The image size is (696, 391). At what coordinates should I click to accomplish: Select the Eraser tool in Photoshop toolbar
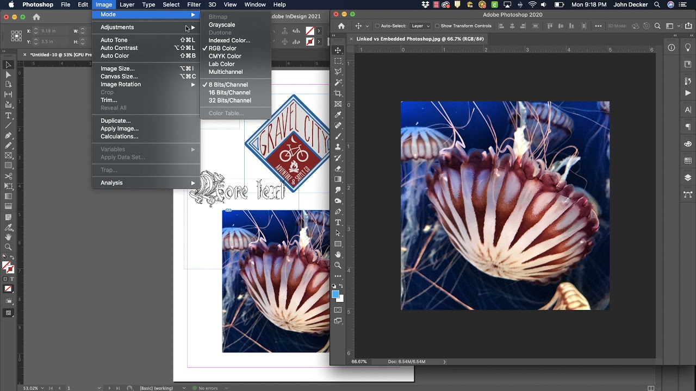click(338, 168)
